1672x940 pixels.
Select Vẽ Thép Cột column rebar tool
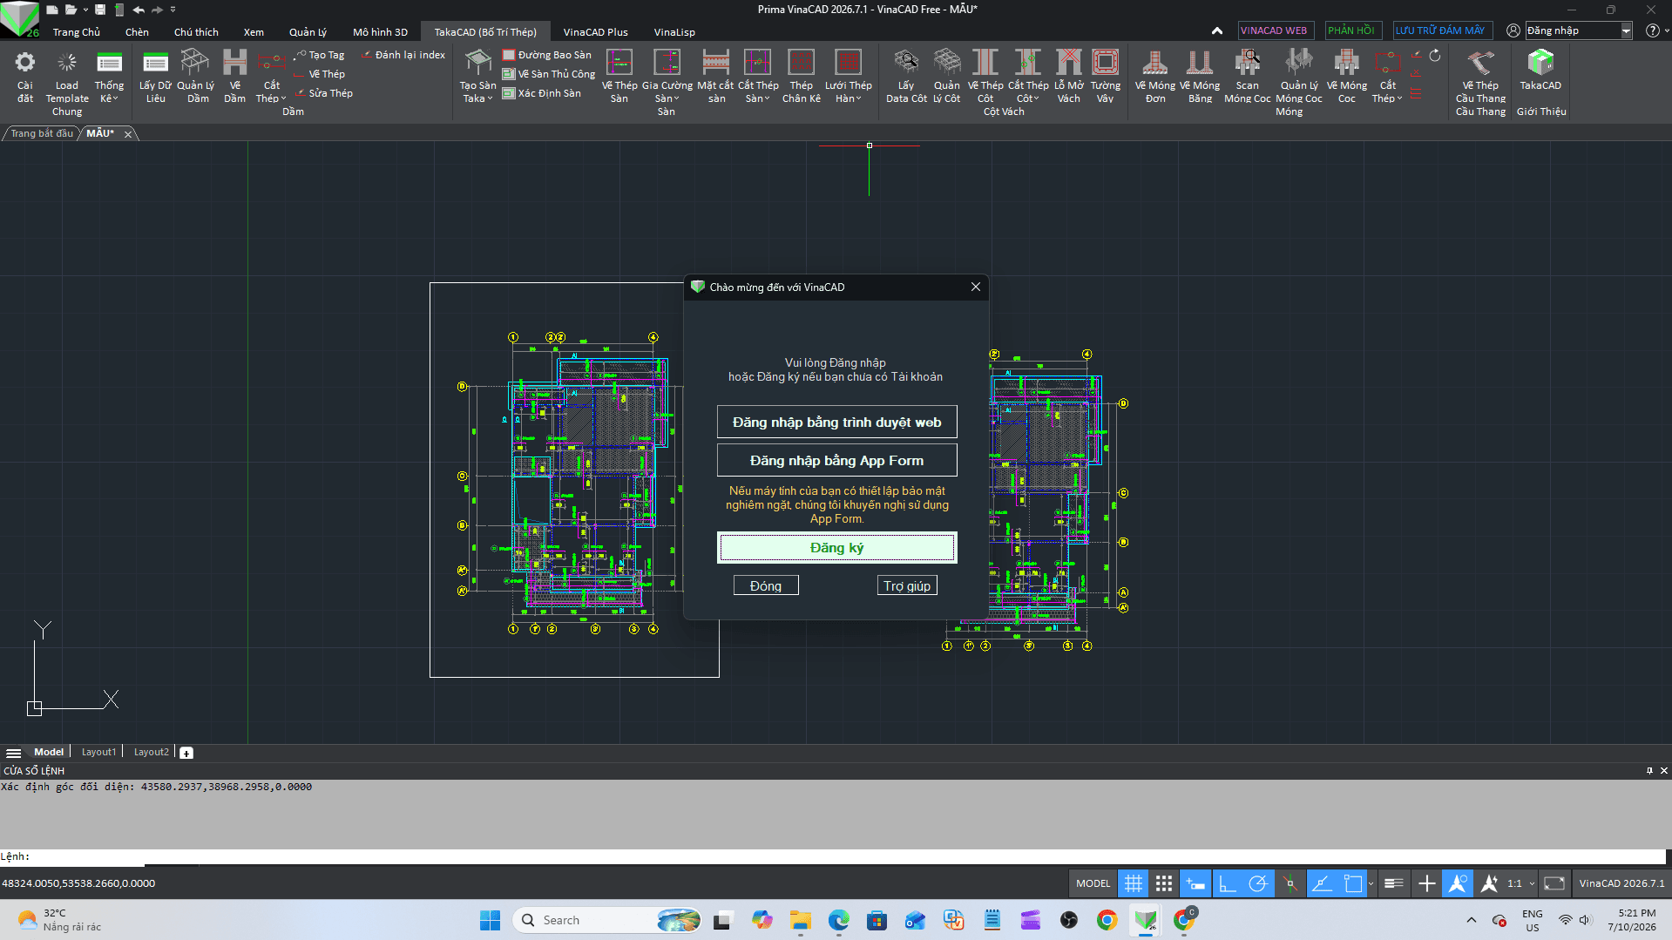tap(985, 76)
